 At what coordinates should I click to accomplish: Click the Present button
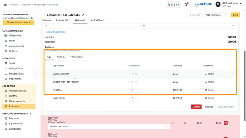pyautogui.click(x=195, y=15)
